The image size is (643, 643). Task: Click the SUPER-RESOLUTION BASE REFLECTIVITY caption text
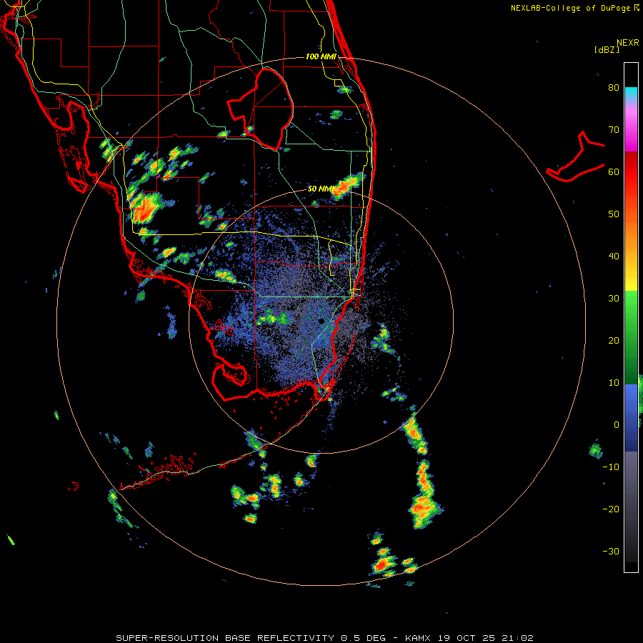(x=325, y=638)
